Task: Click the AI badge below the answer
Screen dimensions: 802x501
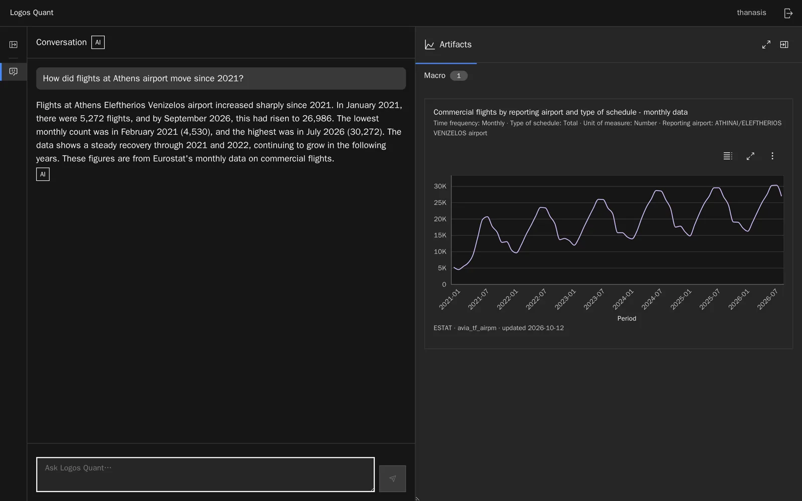Action: (43, 174)
